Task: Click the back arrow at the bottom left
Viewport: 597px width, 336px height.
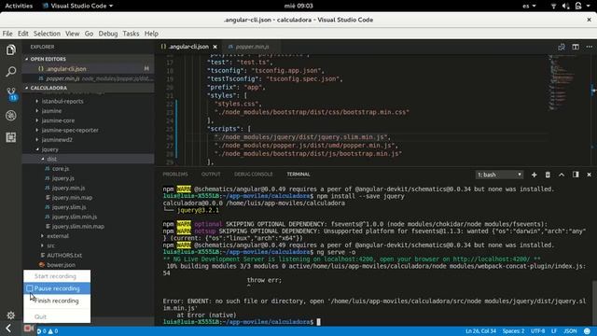Action: [x=8, y=328]
